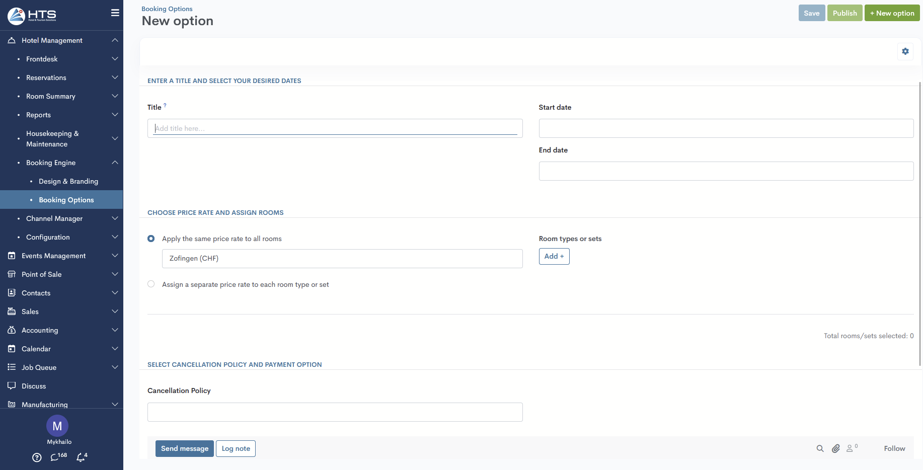Select 'Assign a separate price rate' radio

(151, 284)
